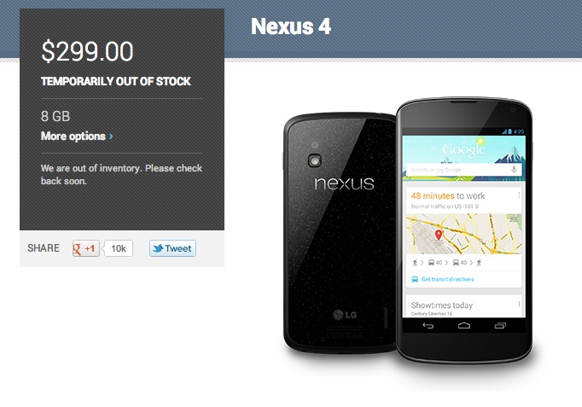This screenshot has width=582, height=407.
Task: Click the Twitter bird icon
Action: point(158,248)
